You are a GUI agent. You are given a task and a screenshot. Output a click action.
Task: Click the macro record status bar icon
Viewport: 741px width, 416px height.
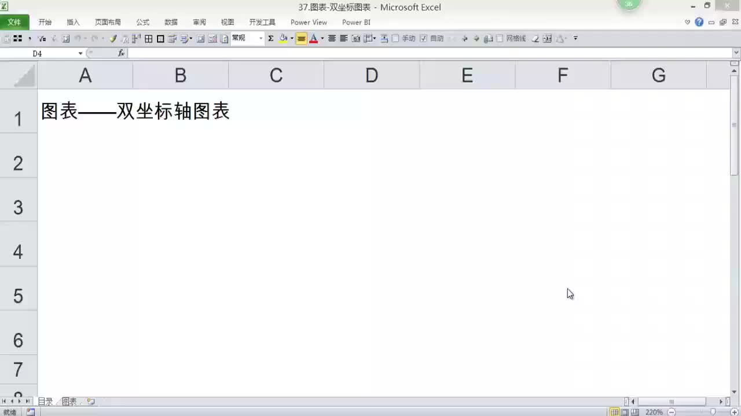(x=31, y=412)
